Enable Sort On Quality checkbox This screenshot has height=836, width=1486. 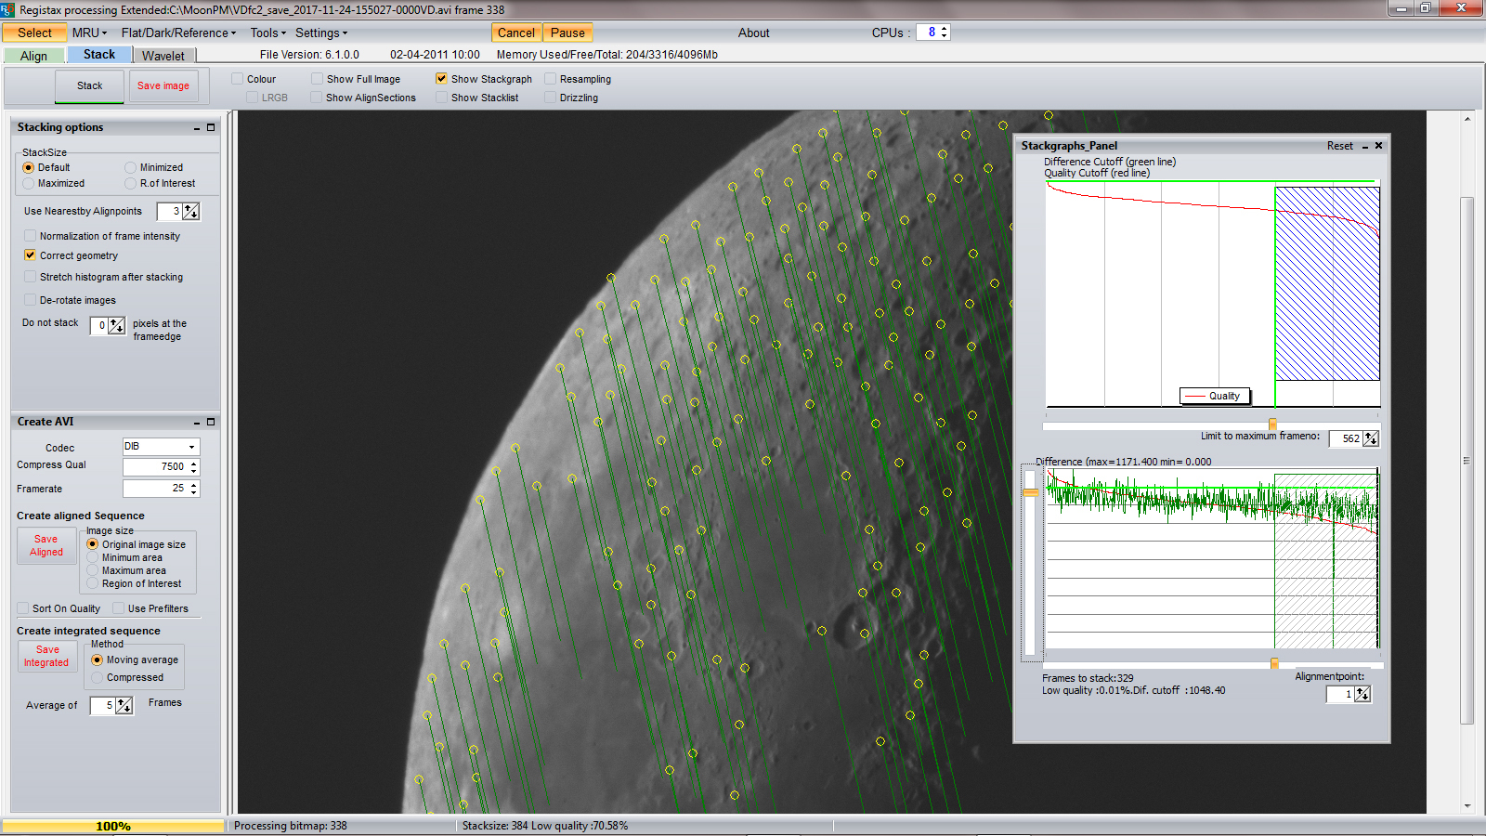[23, 608]
